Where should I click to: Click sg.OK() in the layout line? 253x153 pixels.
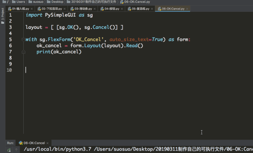[69, 27]
